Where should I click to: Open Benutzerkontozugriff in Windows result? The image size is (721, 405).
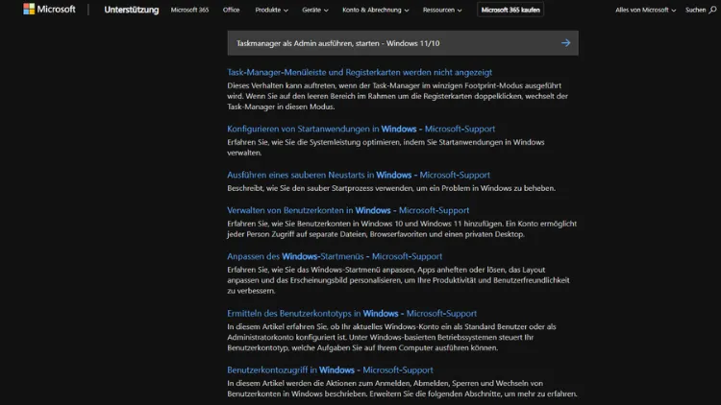(330, 369)
